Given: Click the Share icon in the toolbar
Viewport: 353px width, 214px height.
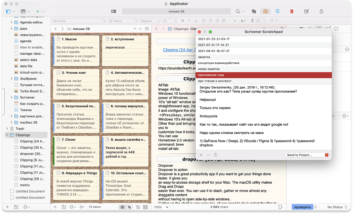Looking at the screenshot, I should (x=321, y=11).
